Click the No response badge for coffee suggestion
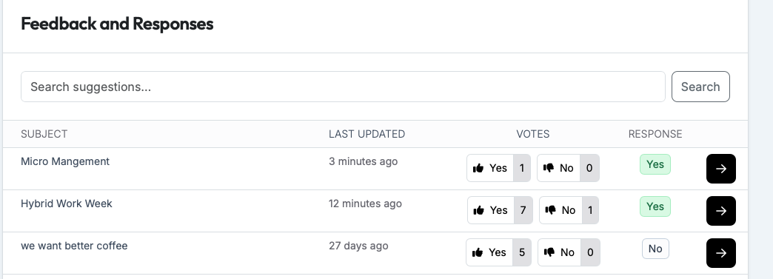 655,249
